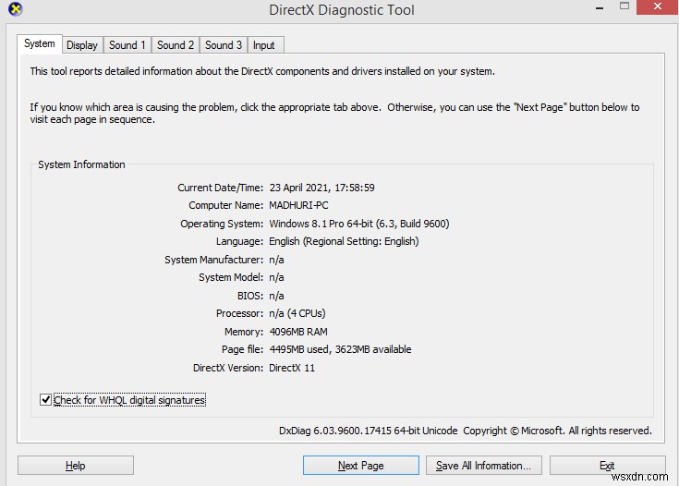This screenshot has width=679, height=486.
Task: Click the BIOS label
Action: pyautogui.click(x=249, y=296)
